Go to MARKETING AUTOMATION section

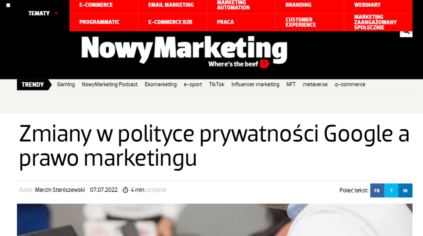(233, 5)
